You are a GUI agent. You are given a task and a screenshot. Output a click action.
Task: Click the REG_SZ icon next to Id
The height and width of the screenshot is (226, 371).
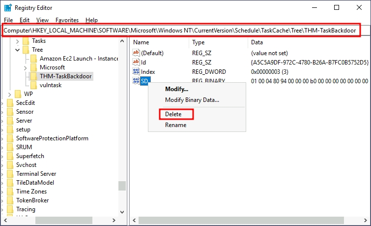pos(136,62)
